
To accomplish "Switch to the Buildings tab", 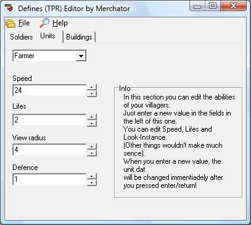I will point(79,37).
